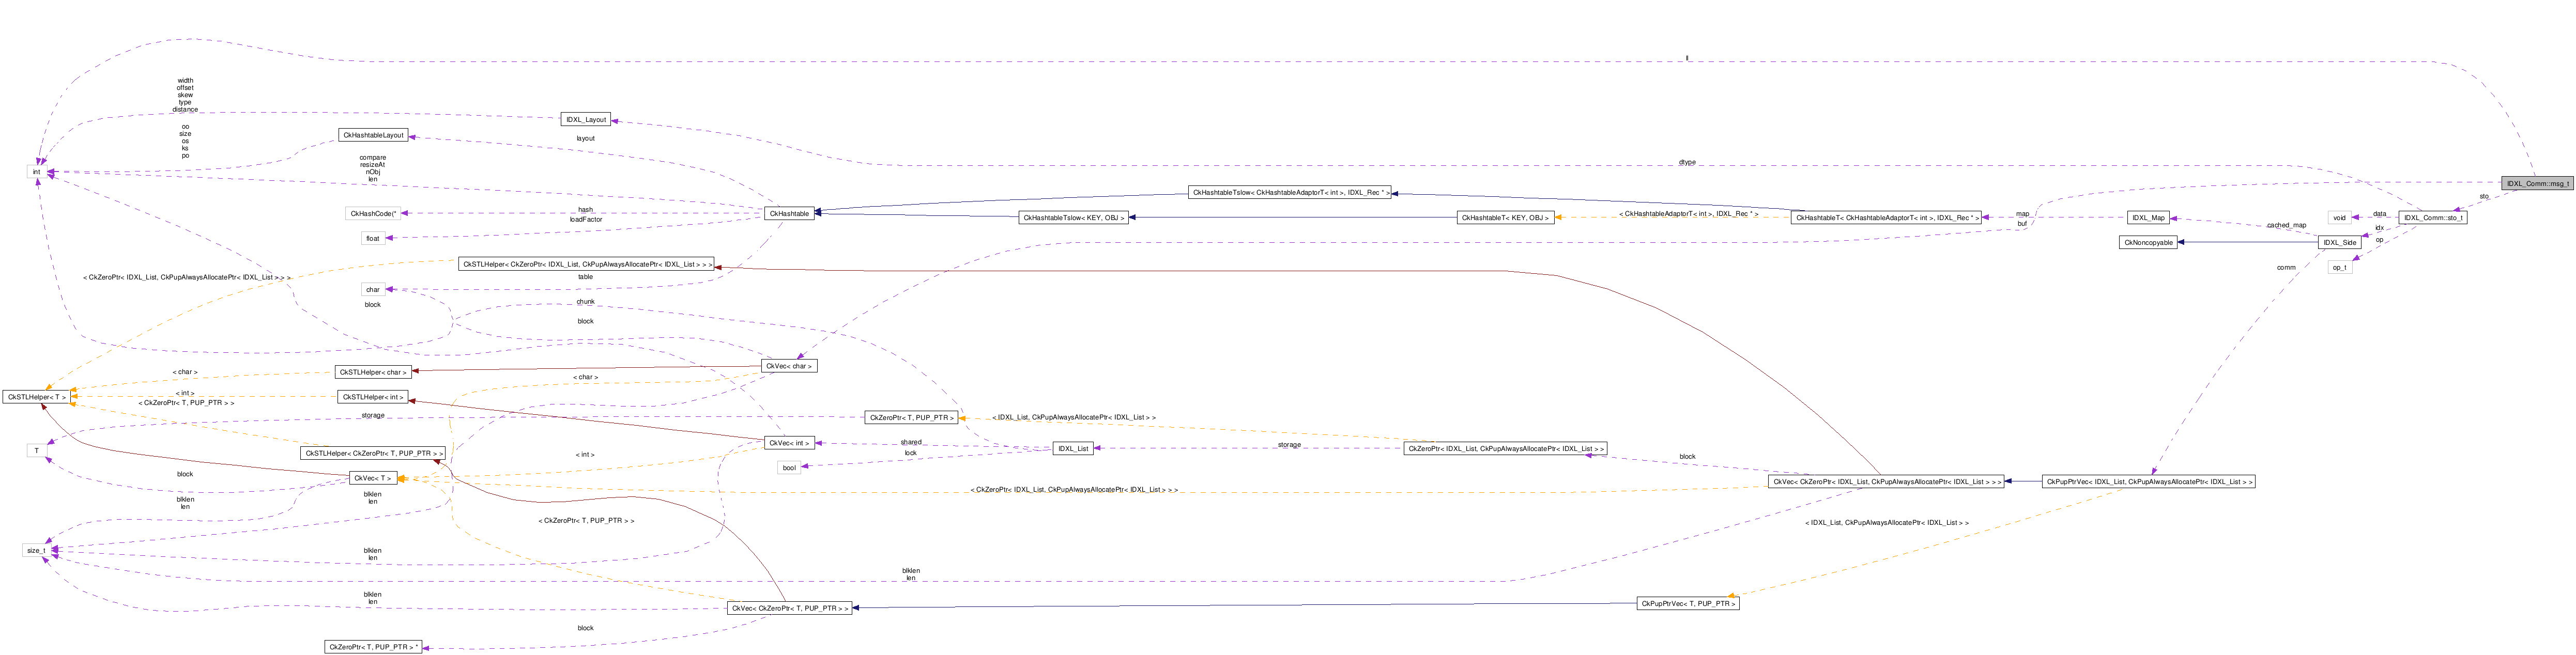
Task: Open the CkSTLHelper< int > node
Action: [x=372, y=397]
